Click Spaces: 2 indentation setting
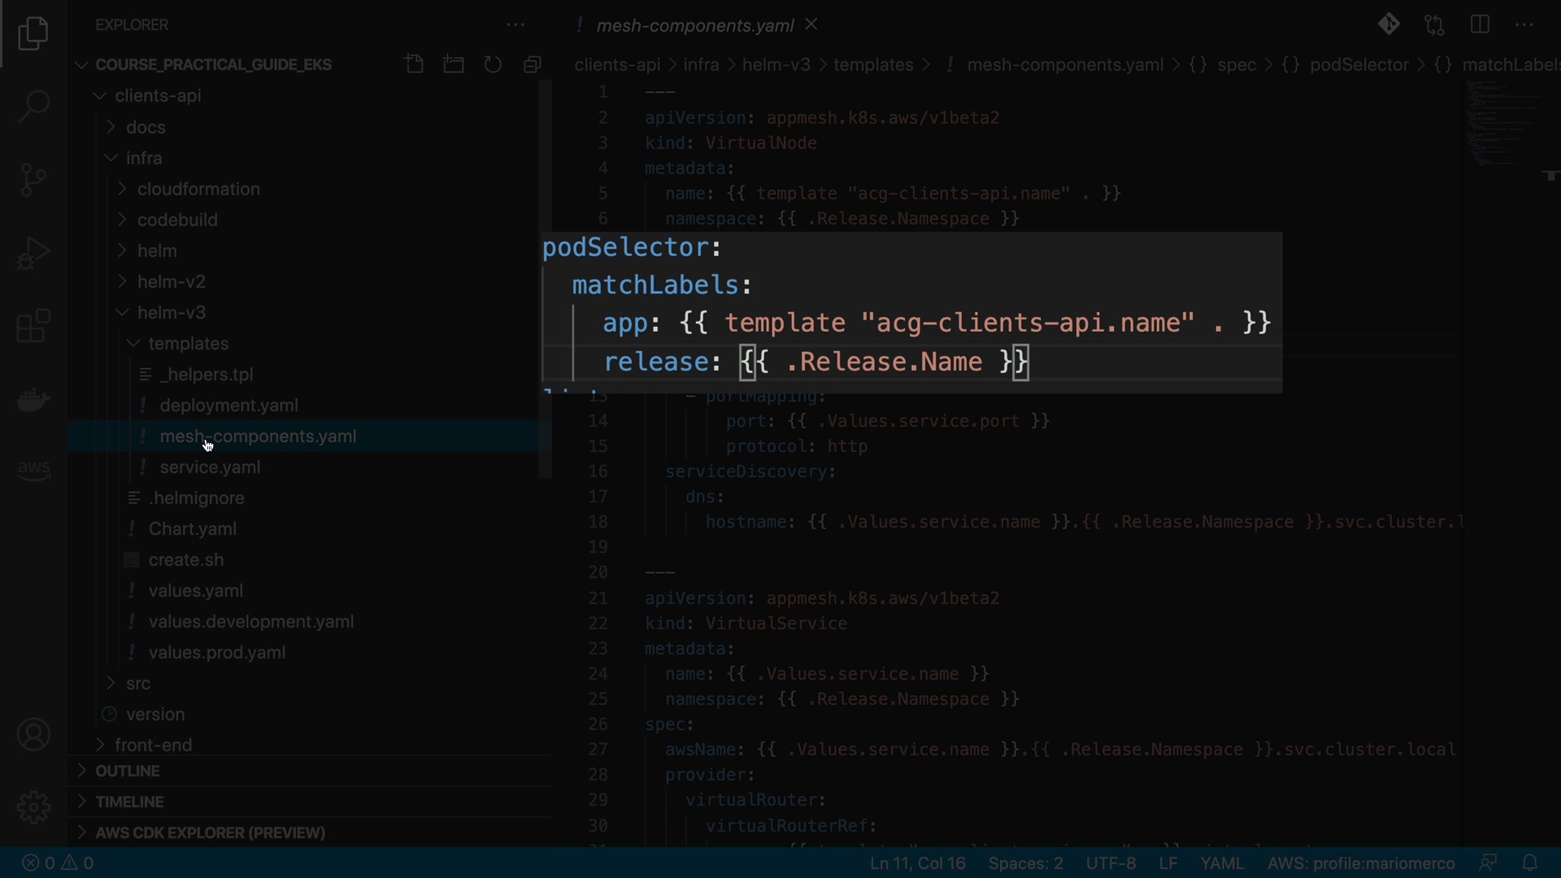1561x878 pixels. [x=1025, y=863]
